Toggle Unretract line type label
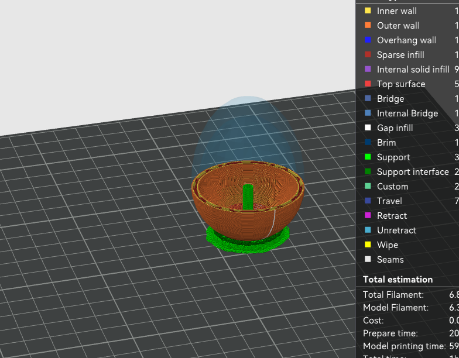 pyautogui.click(x=397, y=230)
